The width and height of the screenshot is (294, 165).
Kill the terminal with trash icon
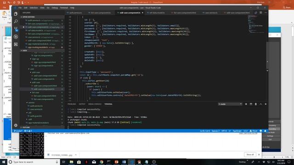[256, 104]
